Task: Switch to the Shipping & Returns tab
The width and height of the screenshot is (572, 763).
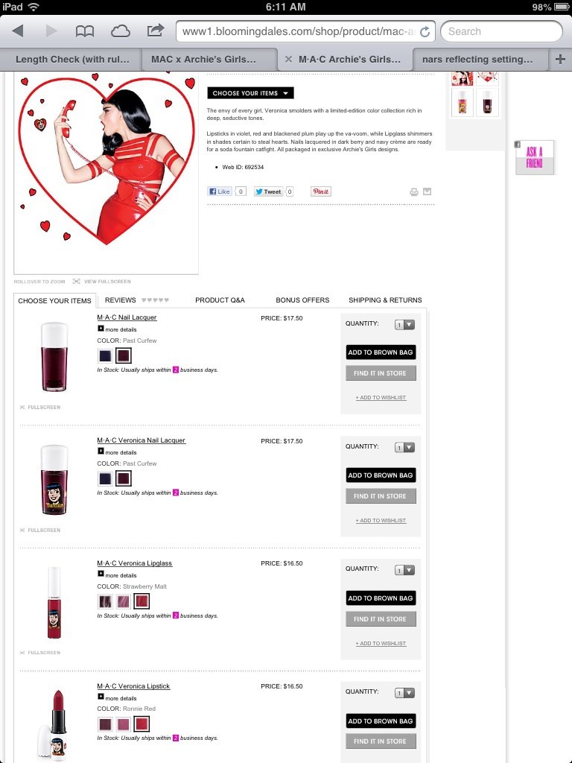Action: (385, 300)
